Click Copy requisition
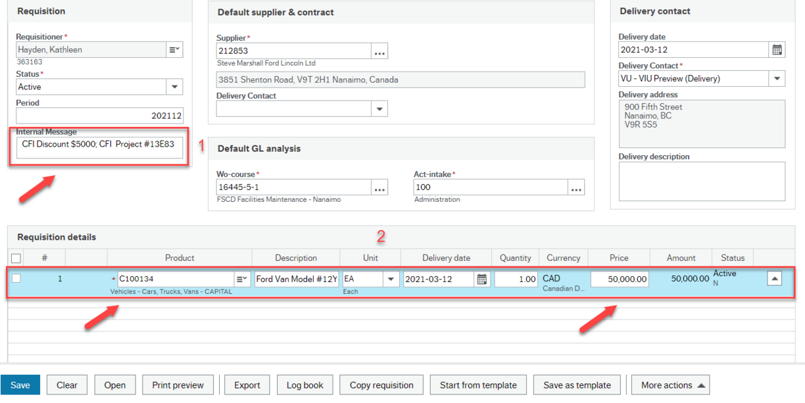Viewport: 805px width, 403px height. click(381, 385)
